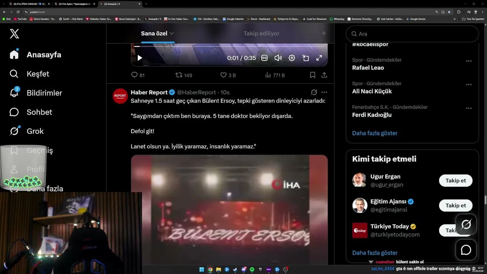Open YouTube bookmark
This screenshot has height=274, width=487.
(x=20, y=19)
